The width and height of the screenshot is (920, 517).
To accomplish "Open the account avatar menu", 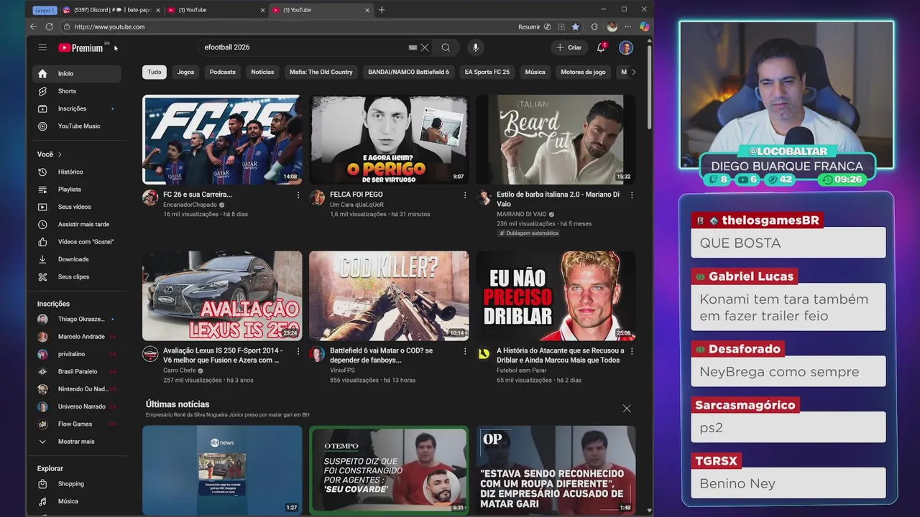I will (626, 47).
